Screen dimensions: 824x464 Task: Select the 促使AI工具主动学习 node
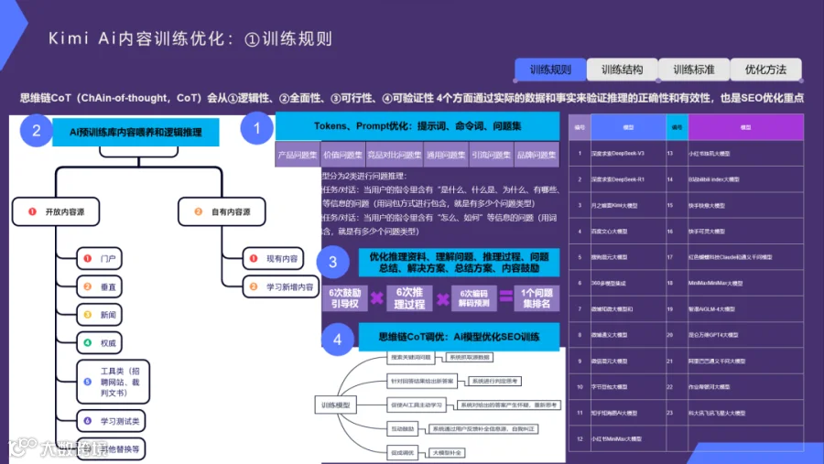coord(417,405)
